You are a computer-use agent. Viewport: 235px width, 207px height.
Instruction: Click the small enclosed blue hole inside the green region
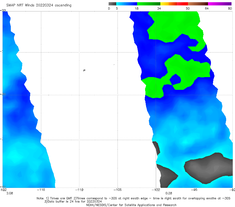(x=175, y=79)
